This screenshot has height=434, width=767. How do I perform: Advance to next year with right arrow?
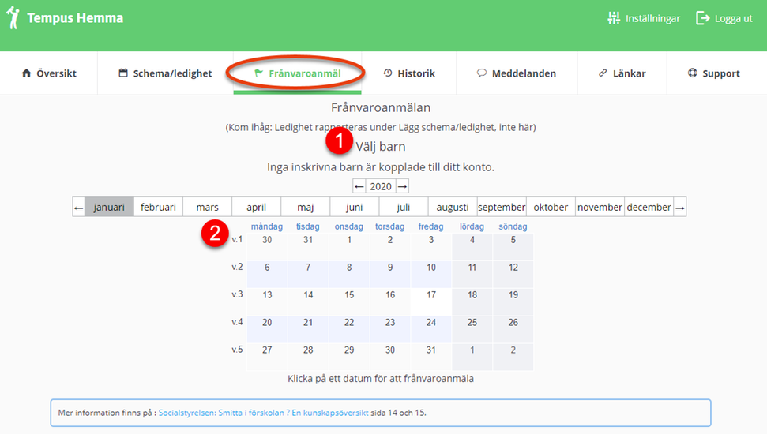(x=403, y=186)
